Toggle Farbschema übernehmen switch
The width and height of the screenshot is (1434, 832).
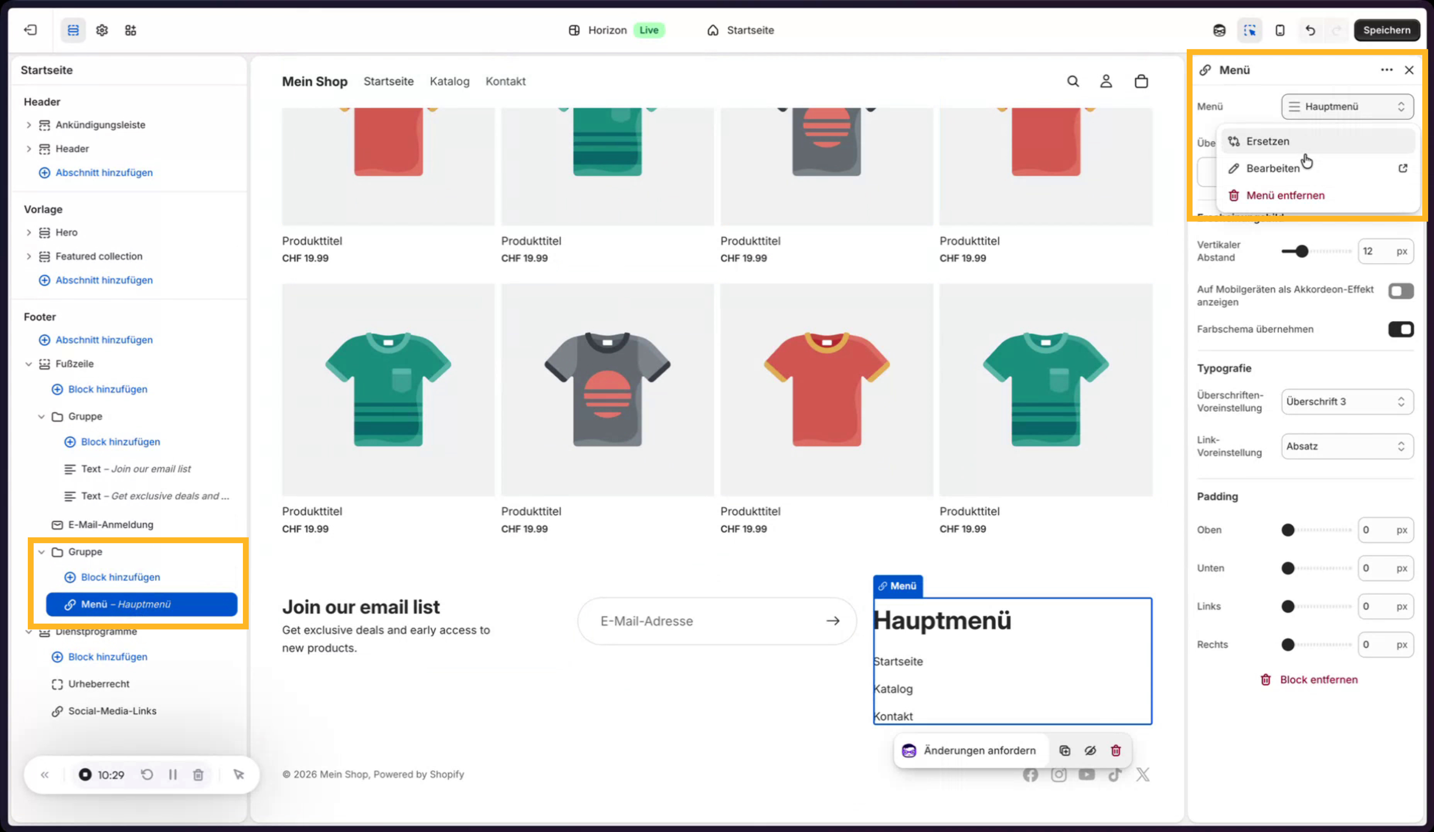pyautogui.click(x=1400, y=329)
